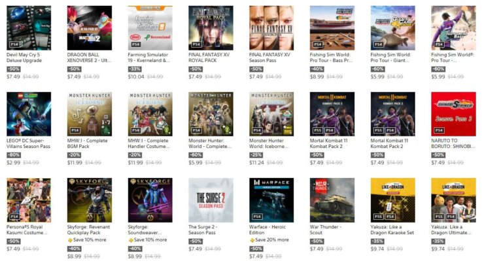Open The Surge 2 Season Pass cover

pos(211,200)
